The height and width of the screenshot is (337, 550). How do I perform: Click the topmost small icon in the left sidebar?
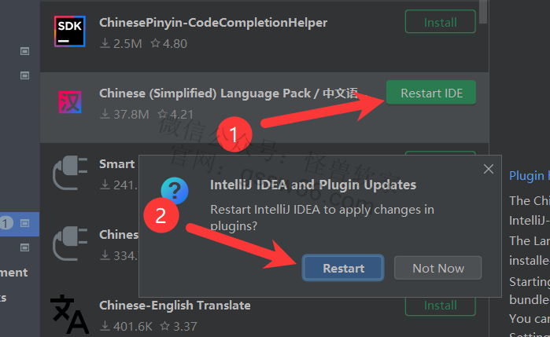[x=24, y=52]
